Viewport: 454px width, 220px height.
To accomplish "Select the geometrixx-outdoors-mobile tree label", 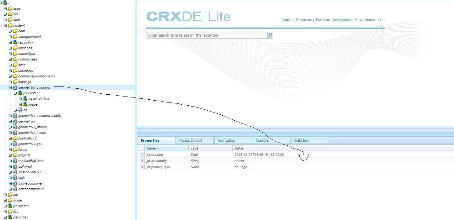I will 40,116.
